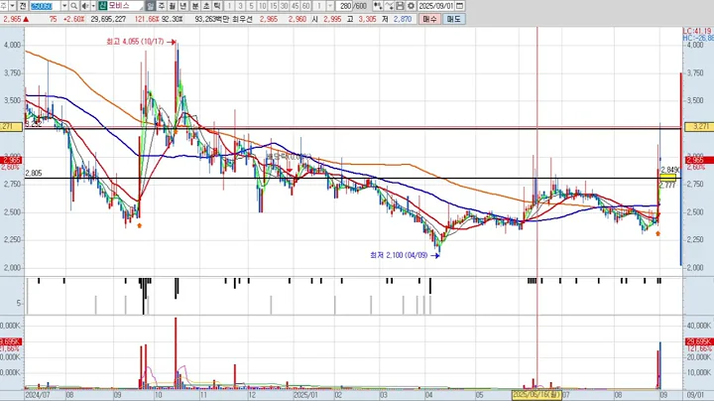The width and height of the screenshot is (714, 401).
Task: Select the 15 interval button
Action: [x=274, y=6]
